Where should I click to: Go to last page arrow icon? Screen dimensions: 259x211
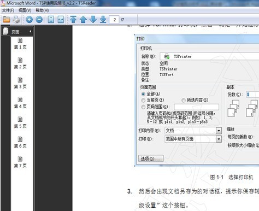click(103, 19)
